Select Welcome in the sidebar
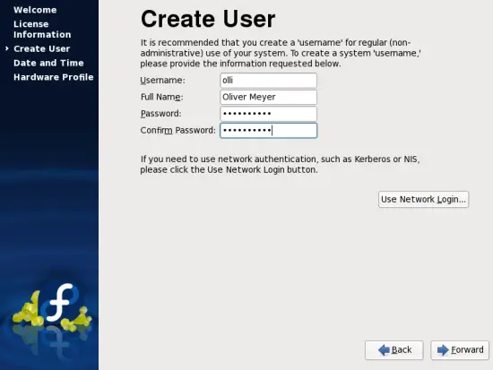This screenshot has width=493, height=370. click(x=35, y=10)
